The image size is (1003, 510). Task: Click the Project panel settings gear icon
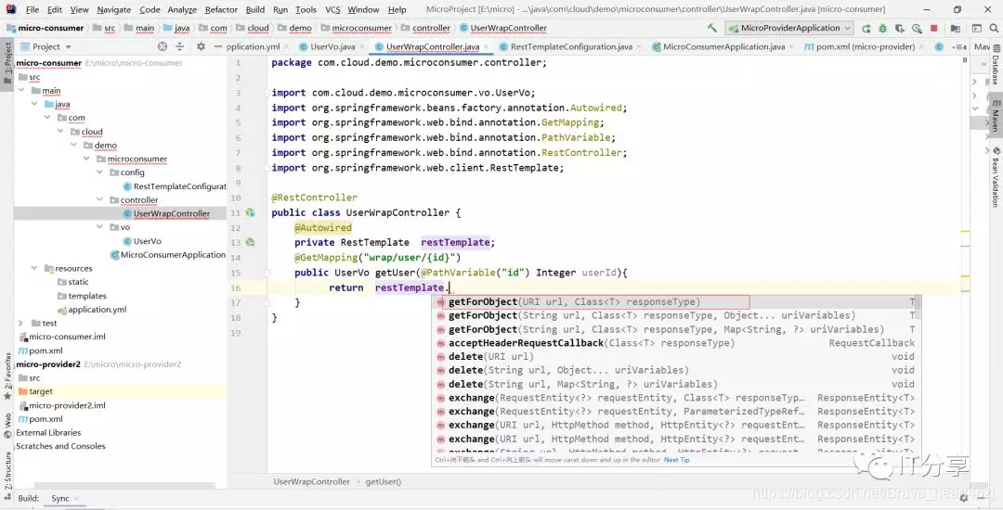pos(201,46)
